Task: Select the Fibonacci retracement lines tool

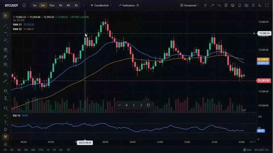Action: click(x=5, y=50)
